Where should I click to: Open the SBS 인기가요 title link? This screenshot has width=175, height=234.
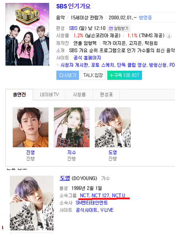(73, 6)
